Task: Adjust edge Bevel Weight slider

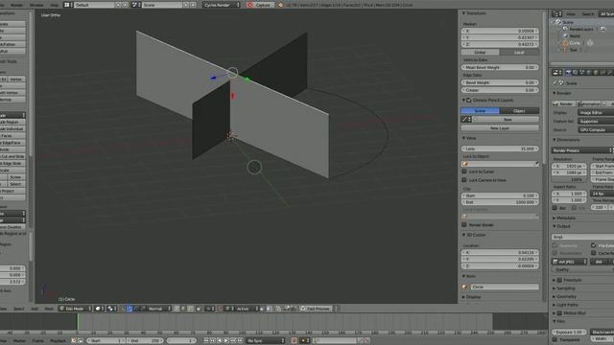Action: click(500, 82)
